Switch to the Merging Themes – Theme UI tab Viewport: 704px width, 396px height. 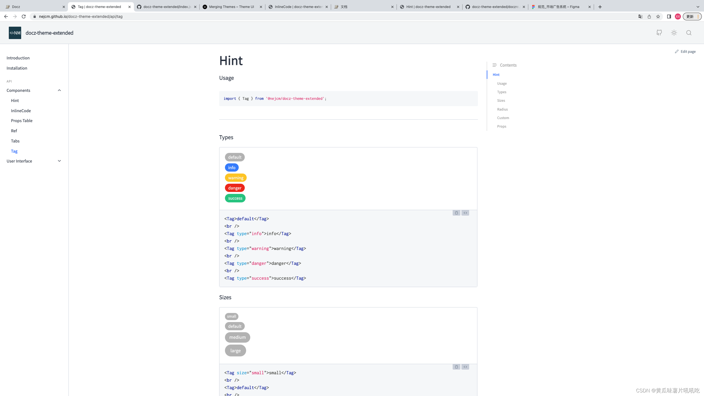coord(231,7)
